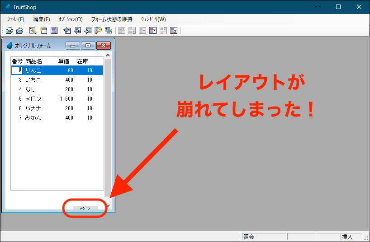Click the scroll-up arrow in the form
Image resolution: width=370 pixels, height=242 pixels.
point(108,56)
